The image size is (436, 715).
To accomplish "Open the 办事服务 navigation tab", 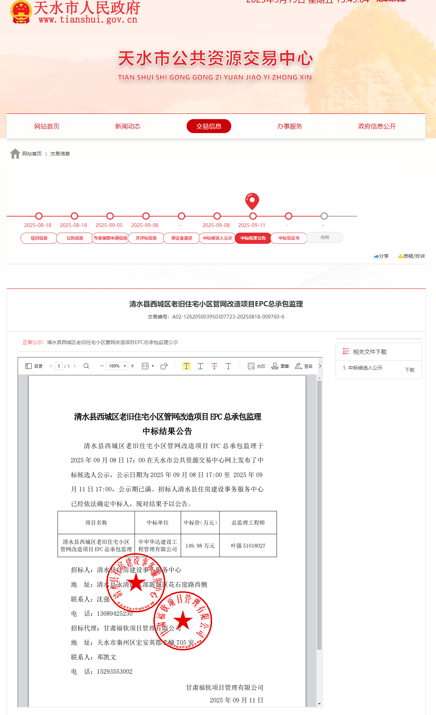I will click(290, 126).
